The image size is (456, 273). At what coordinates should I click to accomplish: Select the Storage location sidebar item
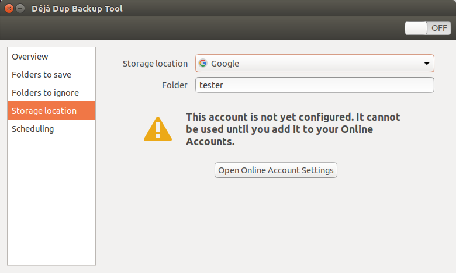tap(51, 110)
